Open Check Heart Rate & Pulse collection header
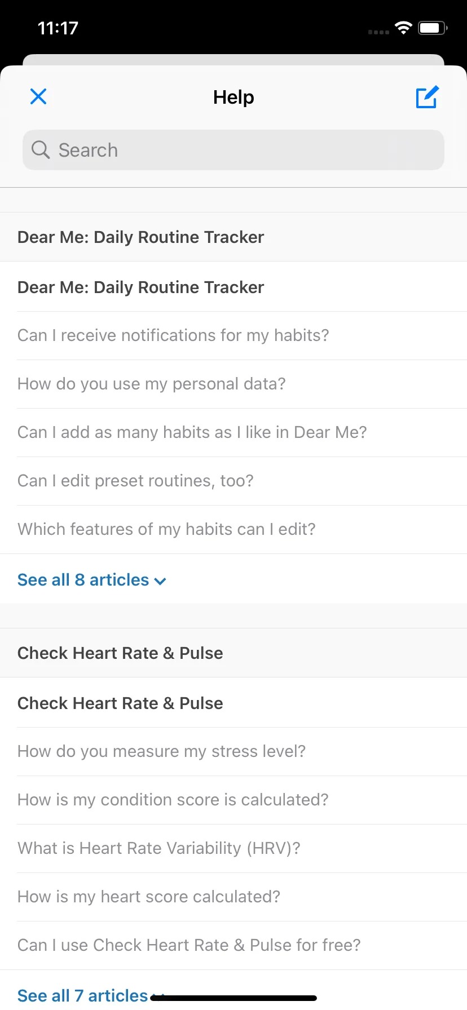This screenshot has width=467, height=1010. pos(233,653)
